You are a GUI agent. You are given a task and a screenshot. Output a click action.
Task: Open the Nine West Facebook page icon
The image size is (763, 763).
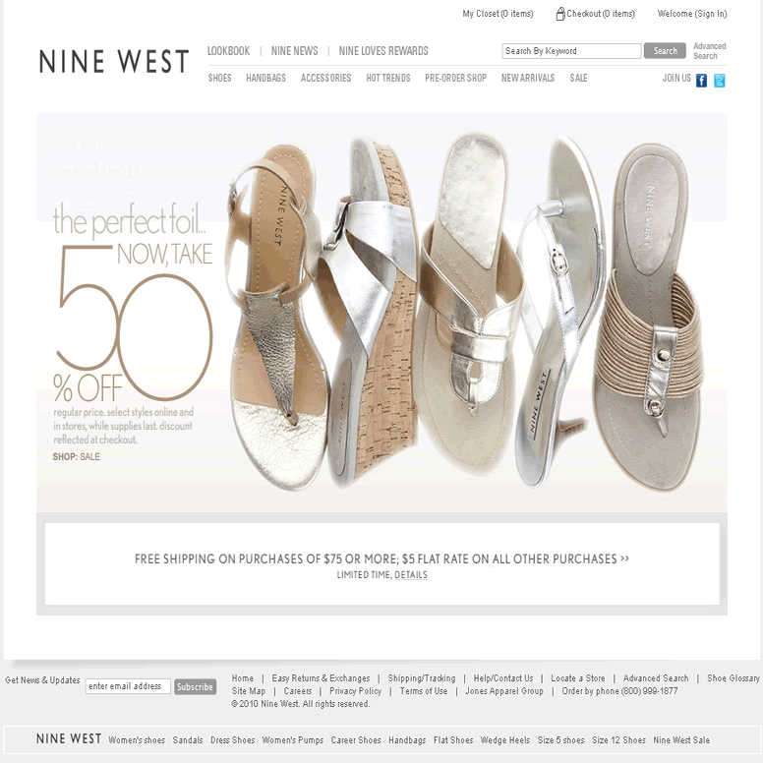tap(701, 81)
